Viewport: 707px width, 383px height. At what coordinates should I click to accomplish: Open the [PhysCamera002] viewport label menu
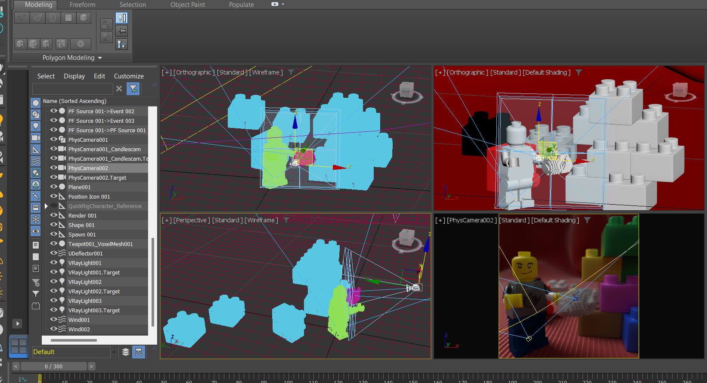472,220
